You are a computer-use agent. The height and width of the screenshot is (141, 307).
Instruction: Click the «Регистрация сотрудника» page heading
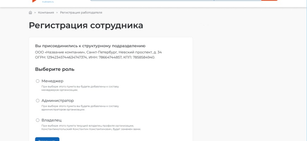[x=86, y=25]
